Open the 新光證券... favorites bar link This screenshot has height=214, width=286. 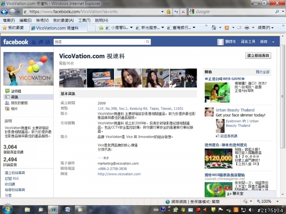coord(150,28)
